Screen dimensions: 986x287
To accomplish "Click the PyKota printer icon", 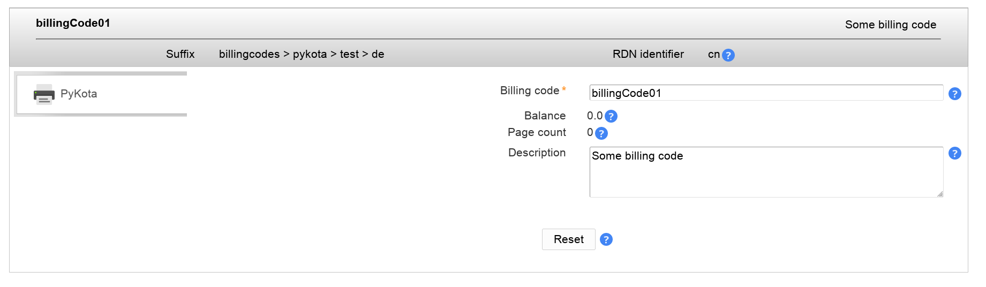I will 44,94.
